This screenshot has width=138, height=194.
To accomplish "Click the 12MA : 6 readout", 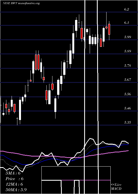I will pyautogui.click(x=14, y=184).
